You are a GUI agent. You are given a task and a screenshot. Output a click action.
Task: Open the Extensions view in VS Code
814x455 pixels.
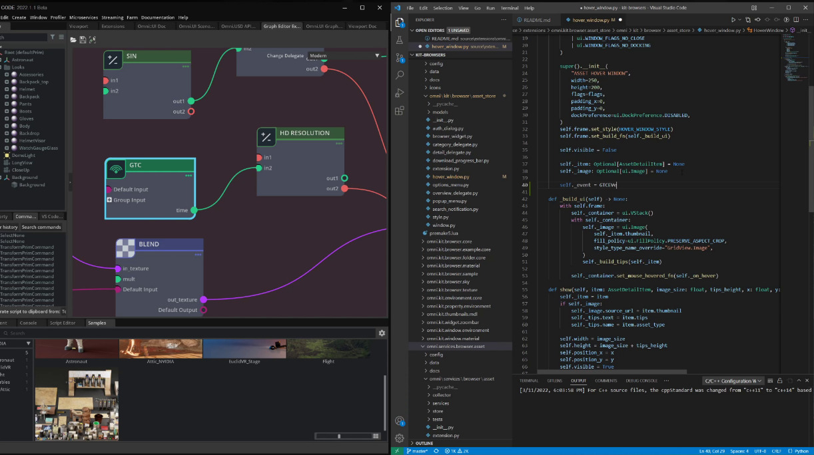coord(400,110)
